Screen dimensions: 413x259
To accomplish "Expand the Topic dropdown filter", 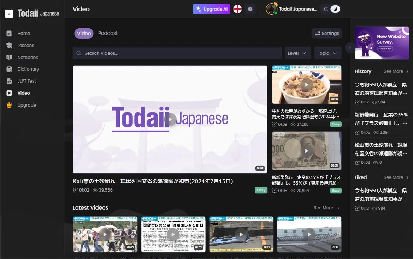I will (x=328, y=53).
